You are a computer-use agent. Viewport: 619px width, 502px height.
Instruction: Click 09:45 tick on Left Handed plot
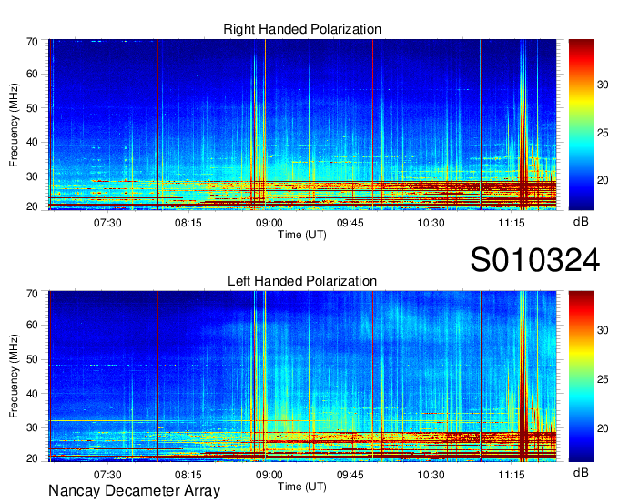(x=350, y=475)
